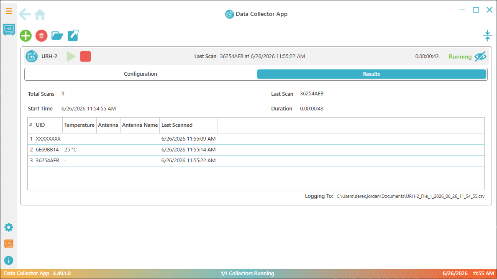Click the Antenna Name column header
The image size is (497, 279).
tap(140, 125)
